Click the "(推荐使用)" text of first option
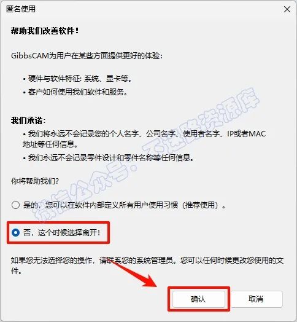This screenshot has height=322, width=297. (200, 205)
